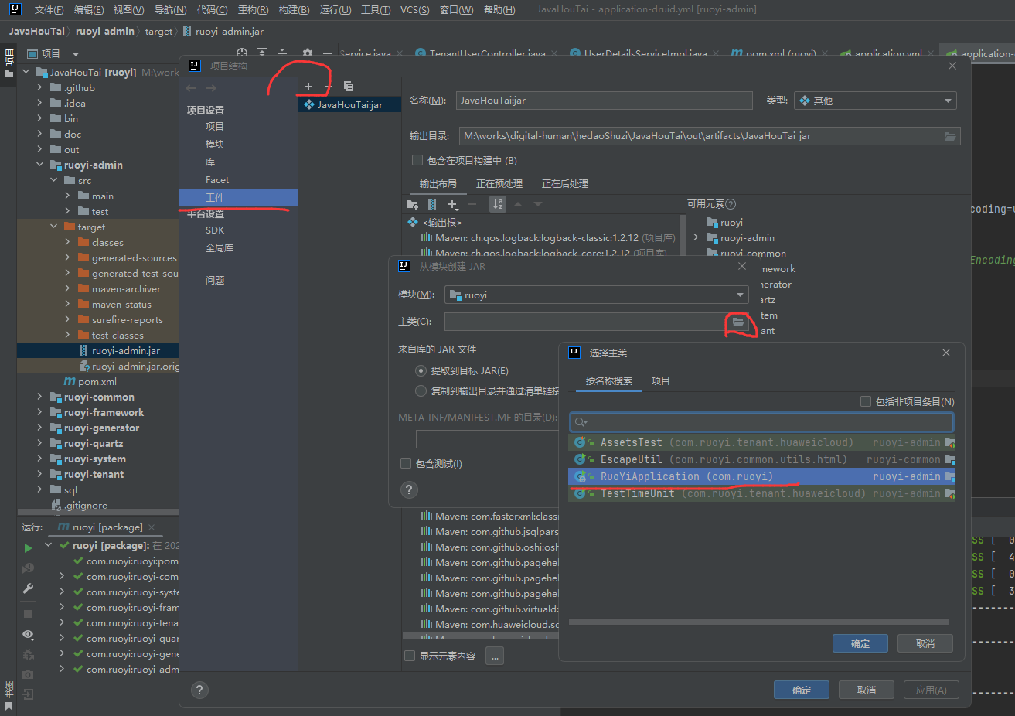Expand the com.ruoyi:ruoyi-system run result
Screen dimensions: 1015x716
coord(62,592)
